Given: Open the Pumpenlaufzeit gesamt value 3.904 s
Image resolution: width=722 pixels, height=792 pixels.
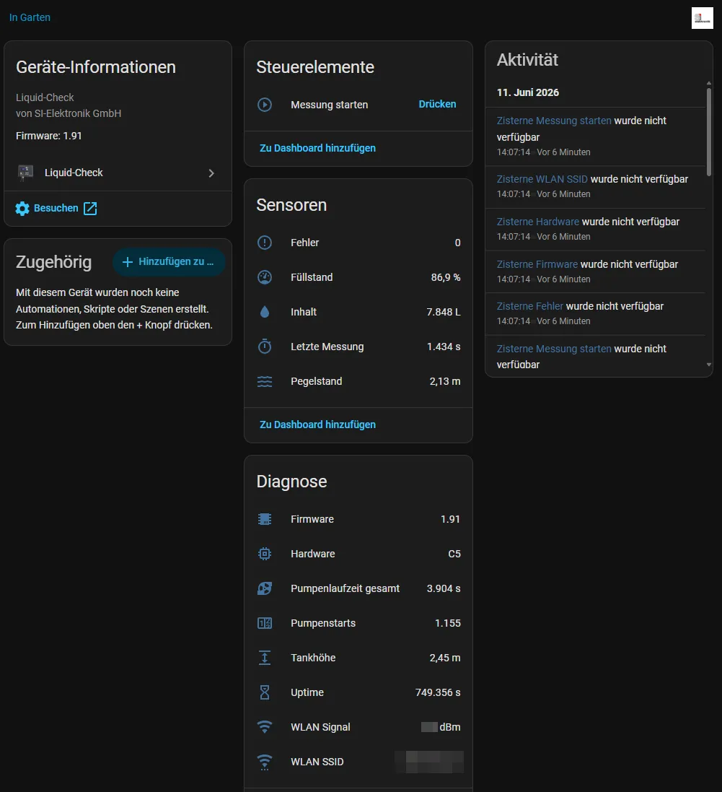Looking at the screenshot, I should click(444, 588).
